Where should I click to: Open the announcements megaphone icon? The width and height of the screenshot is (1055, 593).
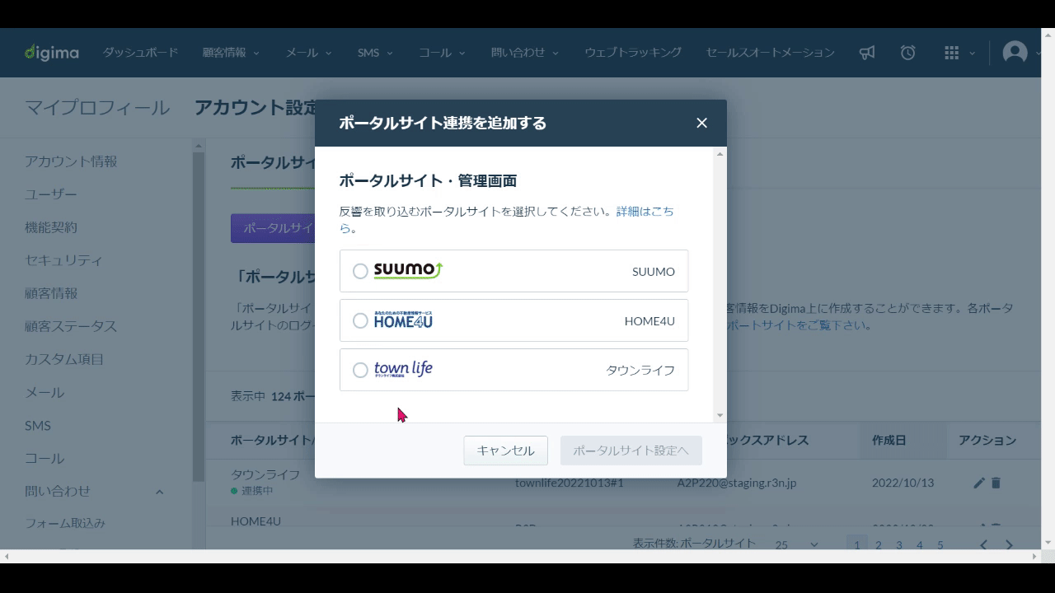click(866, 53)
